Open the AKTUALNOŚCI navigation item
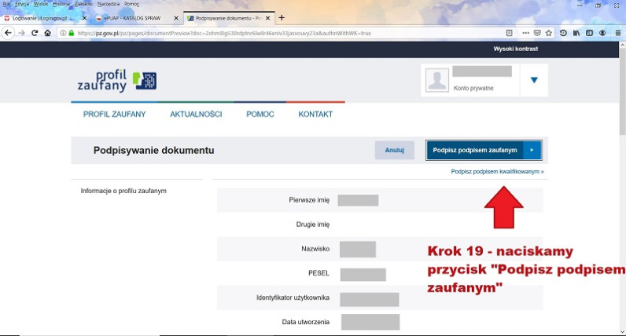 coord(196,115)
